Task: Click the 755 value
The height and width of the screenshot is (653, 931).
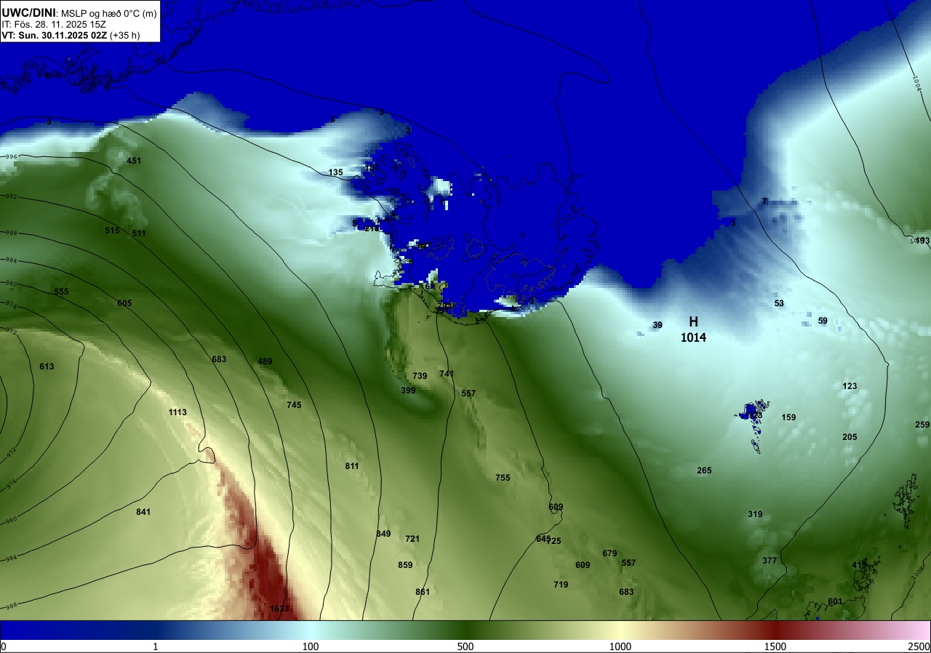Action: [x=503, y=478]
